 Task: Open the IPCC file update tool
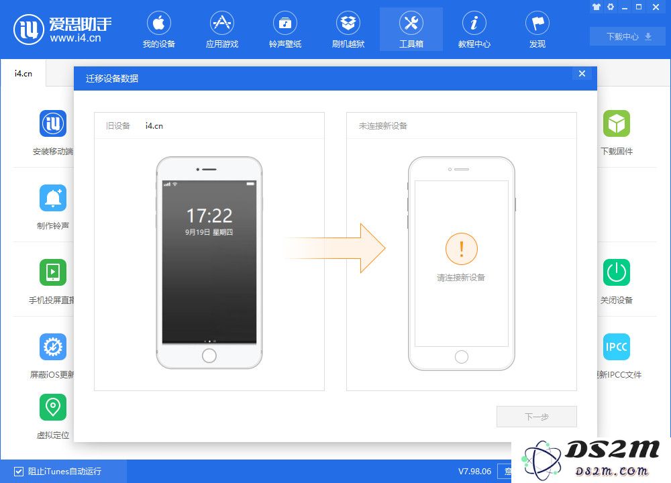click(x=617, y=347)
